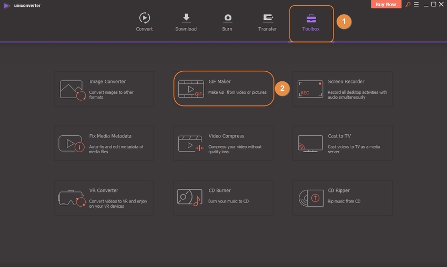447x267 pixels.
Task: Click the GIF Maker film icon
Action: [191, 89]
